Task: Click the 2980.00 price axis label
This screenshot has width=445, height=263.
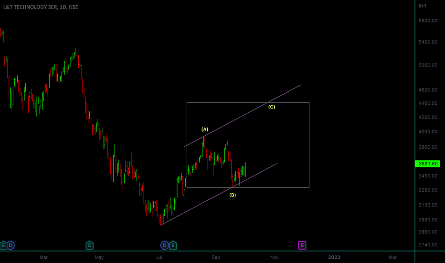Action: click(428, 219)
